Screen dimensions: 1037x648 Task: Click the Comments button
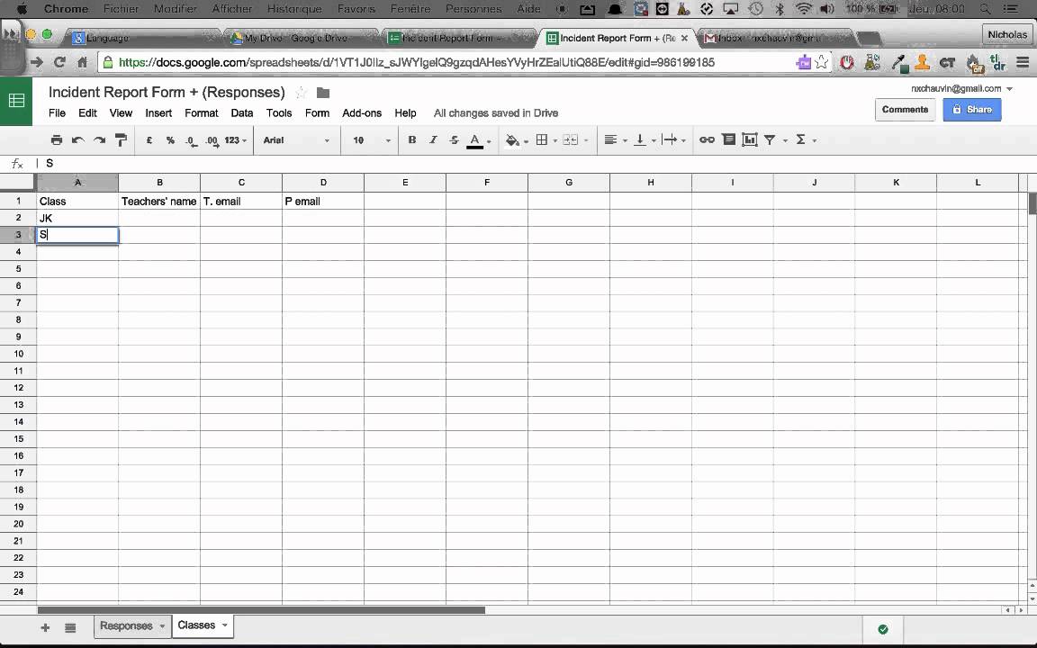coord(905,110)
